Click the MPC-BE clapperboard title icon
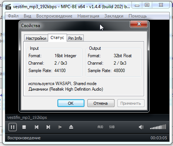The image size is (173, 146). point(8,7)
